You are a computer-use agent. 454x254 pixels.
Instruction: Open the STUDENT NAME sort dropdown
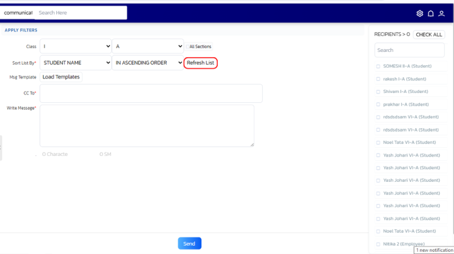[x=75, y=62]
